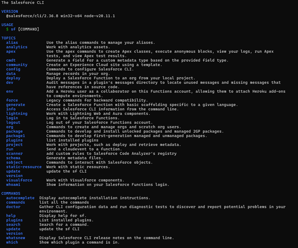Click the alias topic name
This screenshot has height=248, width=298.
(x=12, y=43)
